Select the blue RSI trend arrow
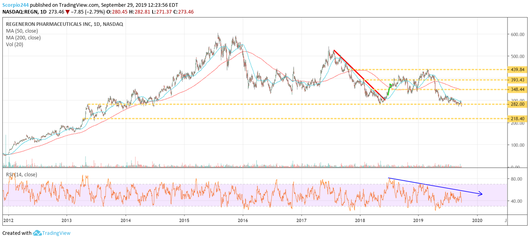Viewport: 530px width, 240px height. (435, 186)
